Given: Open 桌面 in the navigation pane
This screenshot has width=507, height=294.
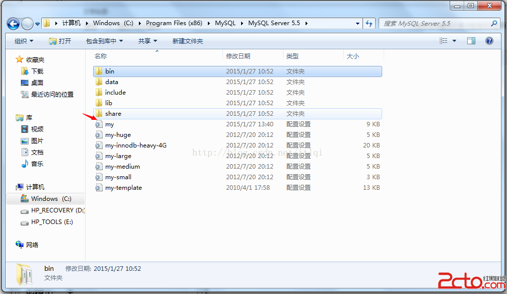Looking at the screenshot, I should pyautogui.click(x=37, y=83).
